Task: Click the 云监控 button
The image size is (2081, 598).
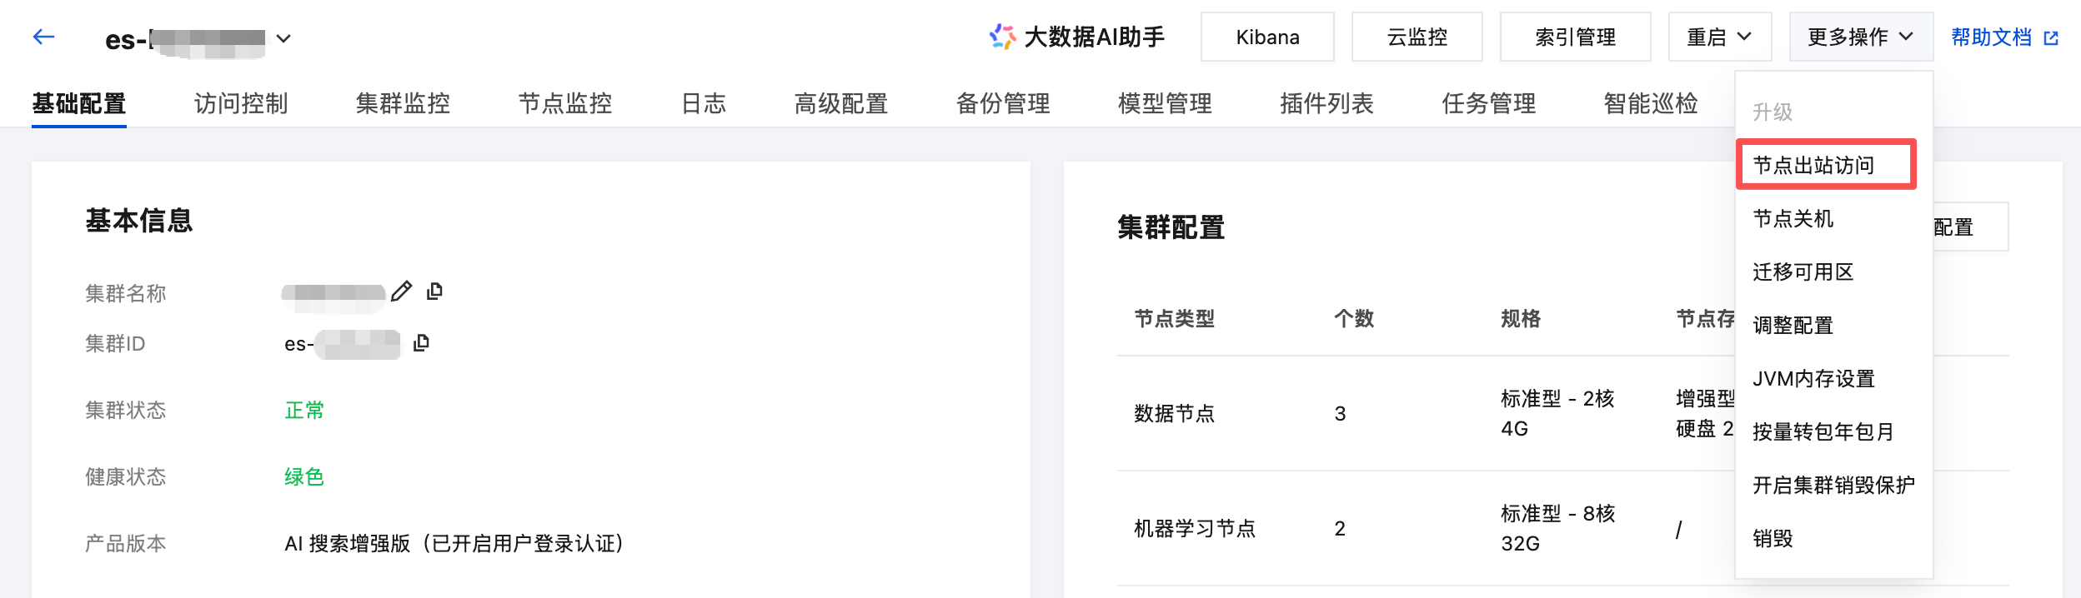Action: point(1417,37)
